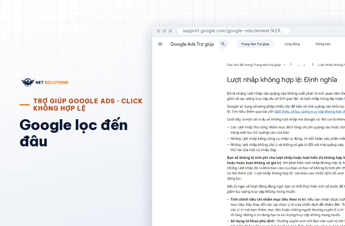Open the Thông báo tab
This screenshot has height=226, width=345.
click(x=323, y=44)
